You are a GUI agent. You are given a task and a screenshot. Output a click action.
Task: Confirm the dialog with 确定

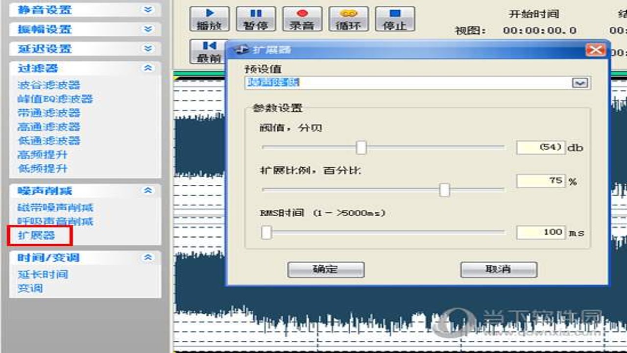326,269
